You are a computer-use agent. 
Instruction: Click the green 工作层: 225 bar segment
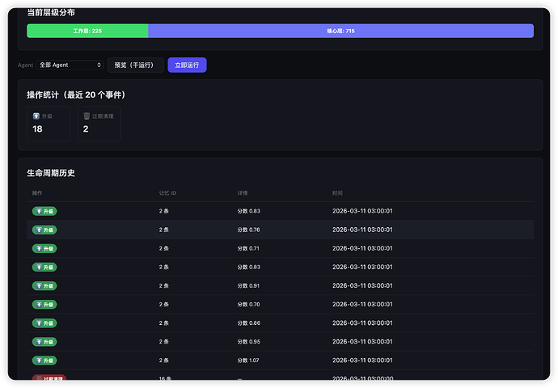pyautogui.click(x=87, y=31)
